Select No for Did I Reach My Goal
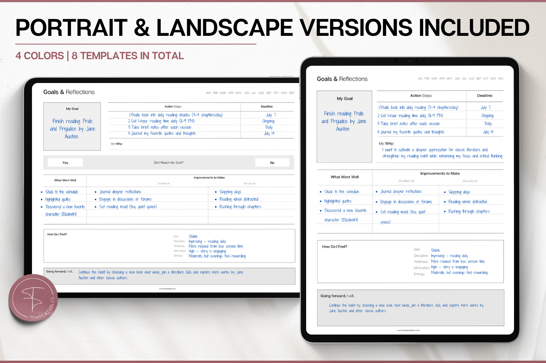This screenshot has width=546, height=363. click(272, 163)
